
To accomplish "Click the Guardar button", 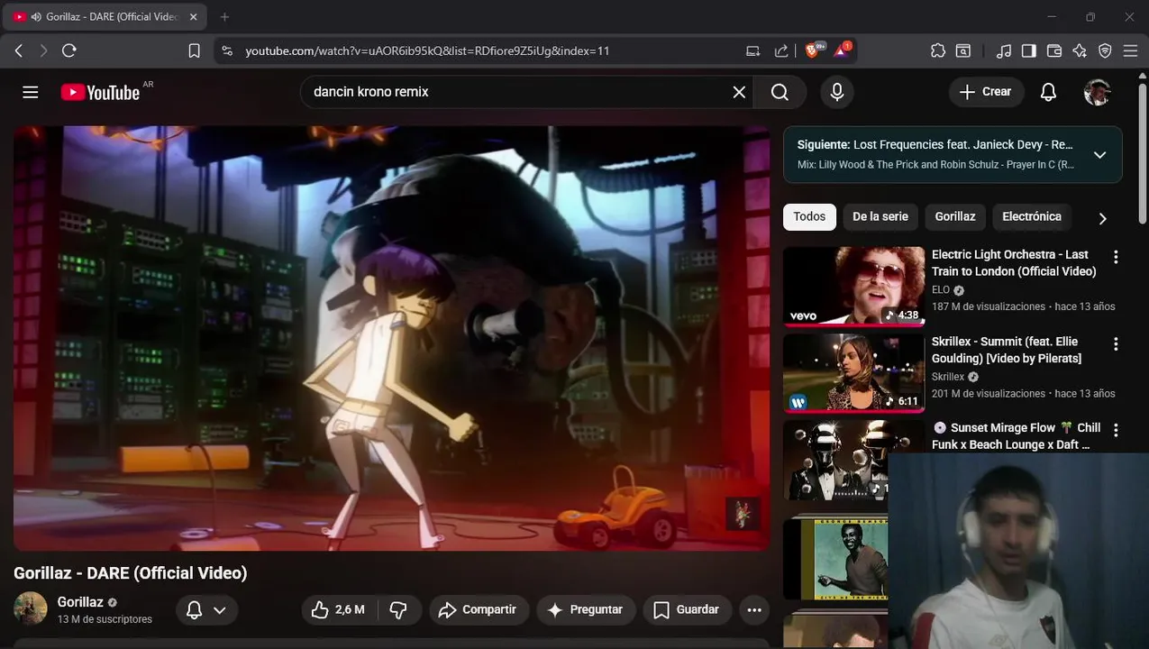I will coord(687,610).
